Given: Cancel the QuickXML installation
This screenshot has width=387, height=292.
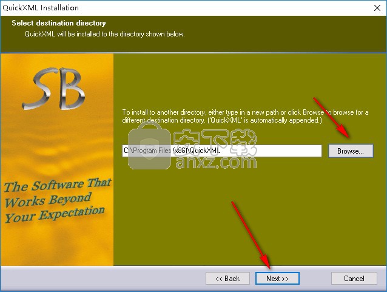Looking at the screenshot, I should coord(354,279).
